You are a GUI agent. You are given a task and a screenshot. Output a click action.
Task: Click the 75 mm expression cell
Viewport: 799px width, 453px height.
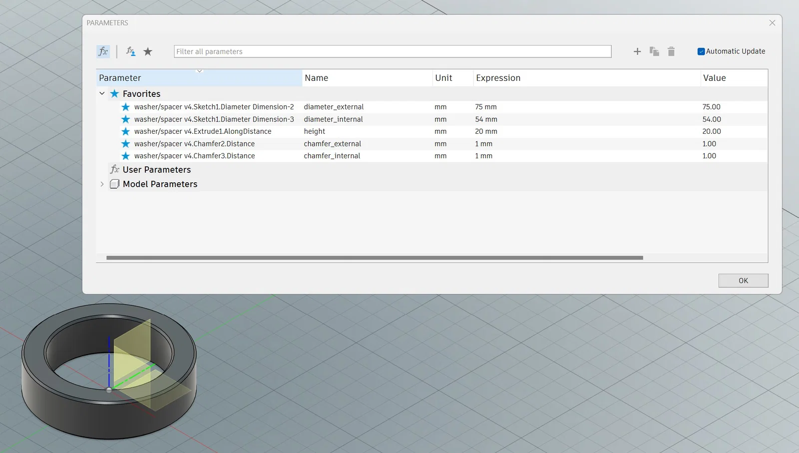486,107
